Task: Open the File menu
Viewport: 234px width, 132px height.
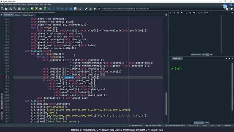Action: coord(2,5)
